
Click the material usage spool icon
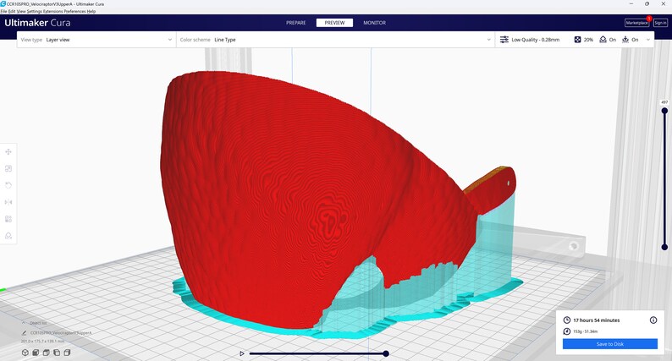[566, 331]
